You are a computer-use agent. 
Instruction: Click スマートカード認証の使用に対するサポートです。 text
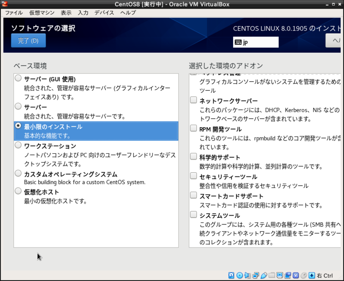pyautogui.click(x=261, y=205)
